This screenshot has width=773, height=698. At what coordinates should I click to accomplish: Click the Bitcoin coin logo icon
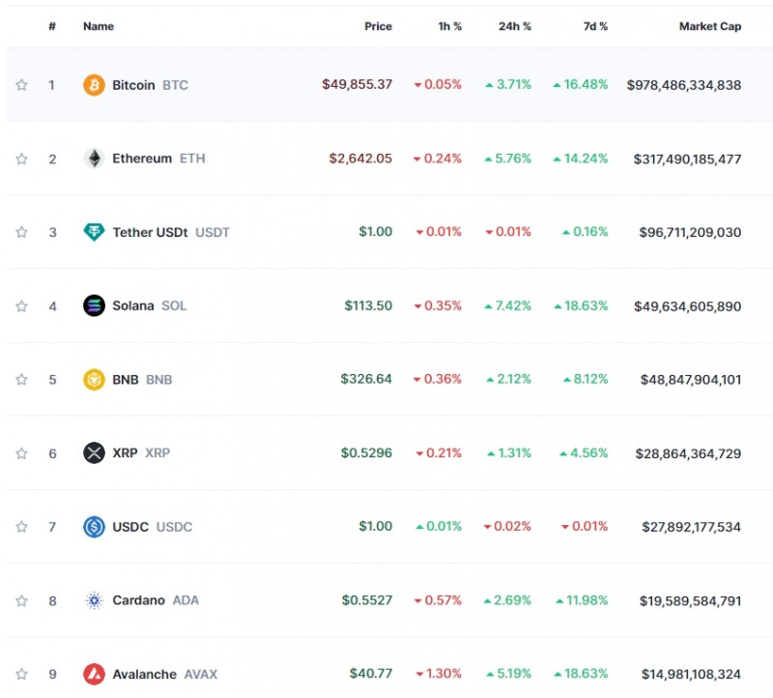tap(94, 85)
